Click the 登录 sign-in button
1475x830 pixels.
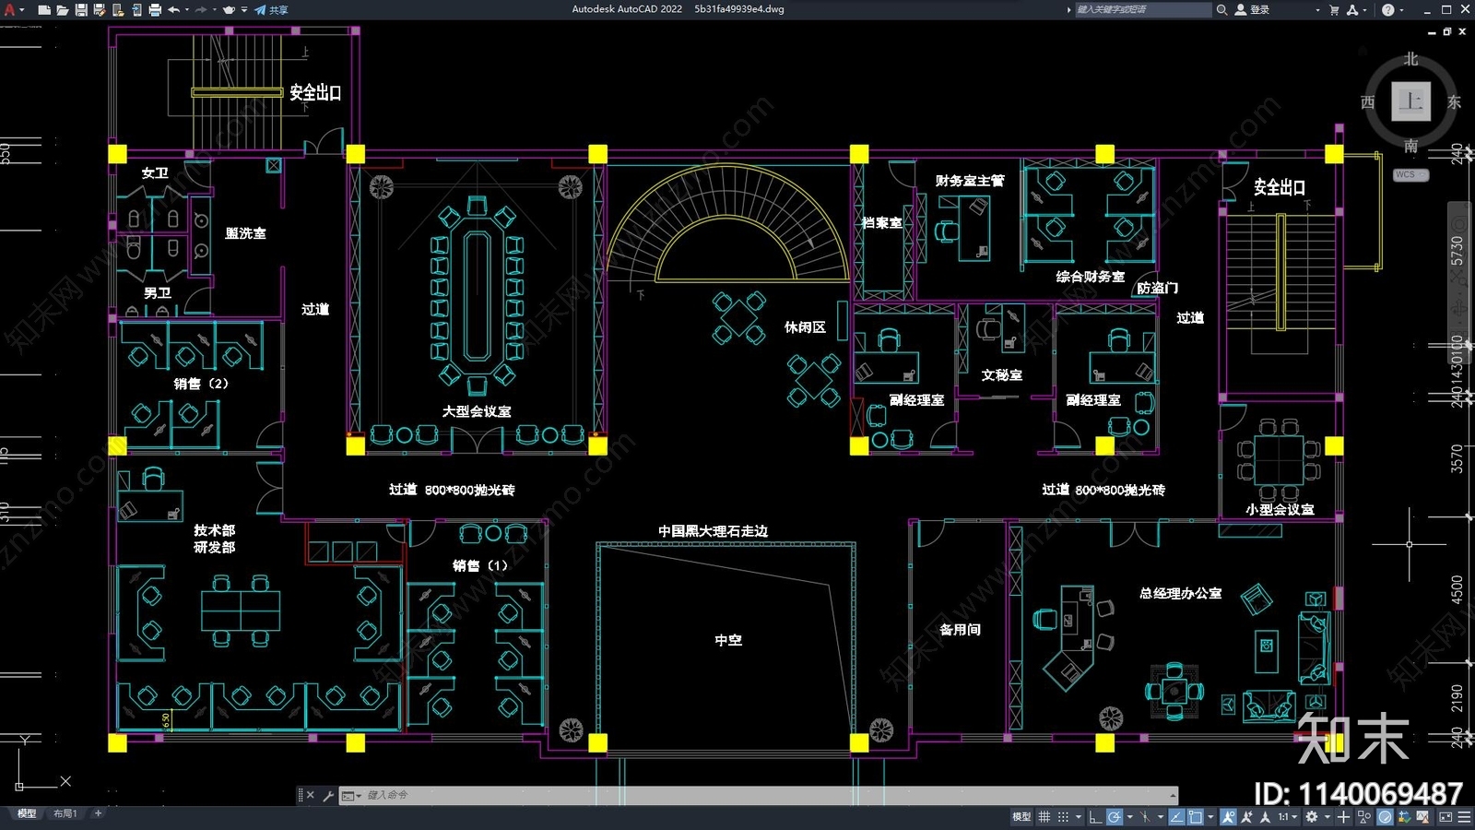point(1252,9)
